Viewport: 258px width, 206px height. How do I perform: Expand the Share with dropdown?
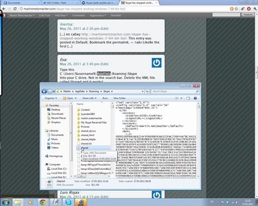point(89,98)
